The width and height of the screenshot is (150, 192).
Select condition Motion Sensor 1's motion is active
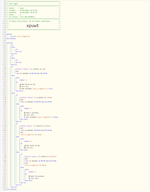[35, 126]
